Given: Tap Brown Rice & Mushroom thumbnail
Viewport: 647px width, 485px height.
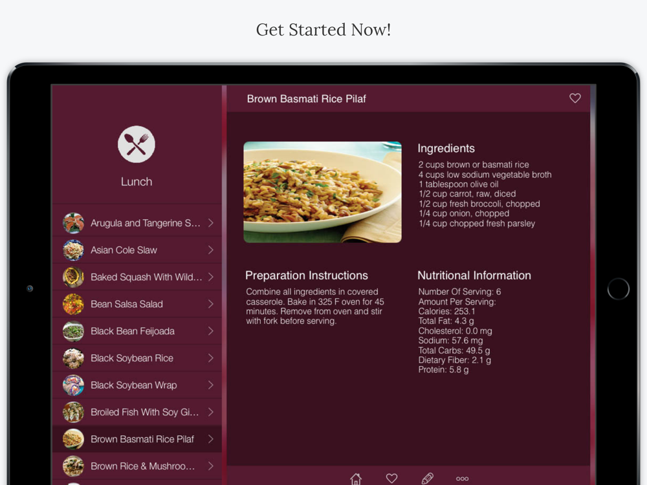Looking at the screenshot, I should point(74,466).
